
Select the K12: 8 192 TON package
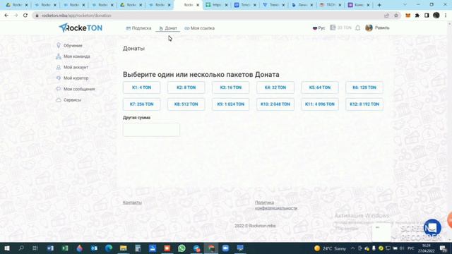[x=364, y=104]
